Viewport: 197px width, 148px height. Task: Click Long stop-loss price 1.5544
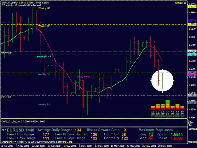point(177,134)
